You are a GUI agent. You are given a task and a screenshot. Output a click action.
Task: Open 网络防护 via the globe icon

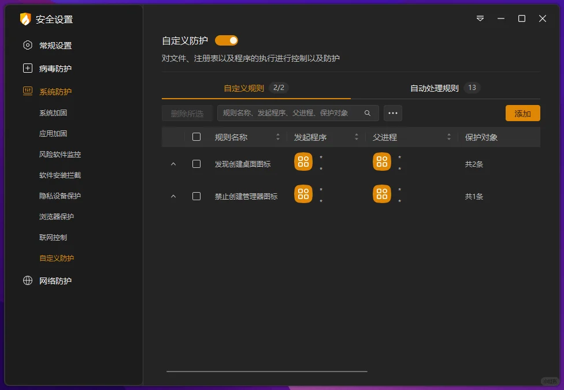pos(28,281)
